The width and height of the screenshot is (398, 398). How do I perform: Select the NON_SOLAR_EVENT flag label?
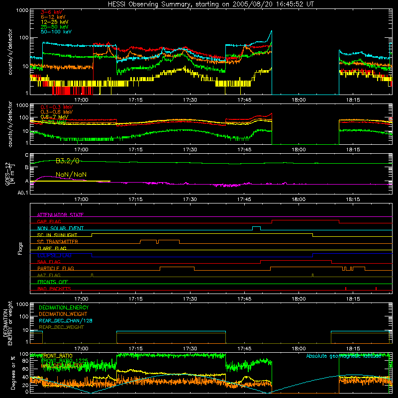point(60,228)
